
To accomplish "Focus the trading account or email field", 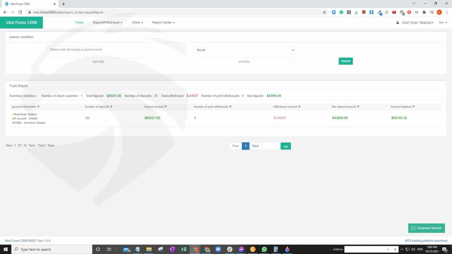I will tap(98, 50).
